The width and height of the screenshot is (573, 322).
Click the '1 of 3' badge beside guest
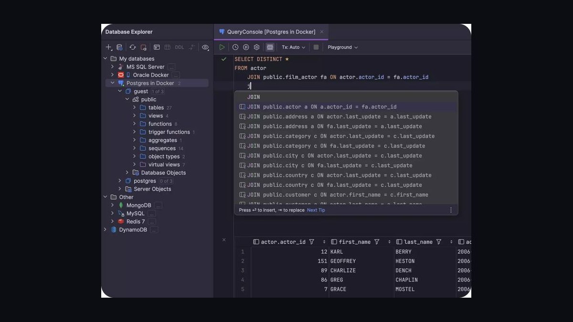158,92
